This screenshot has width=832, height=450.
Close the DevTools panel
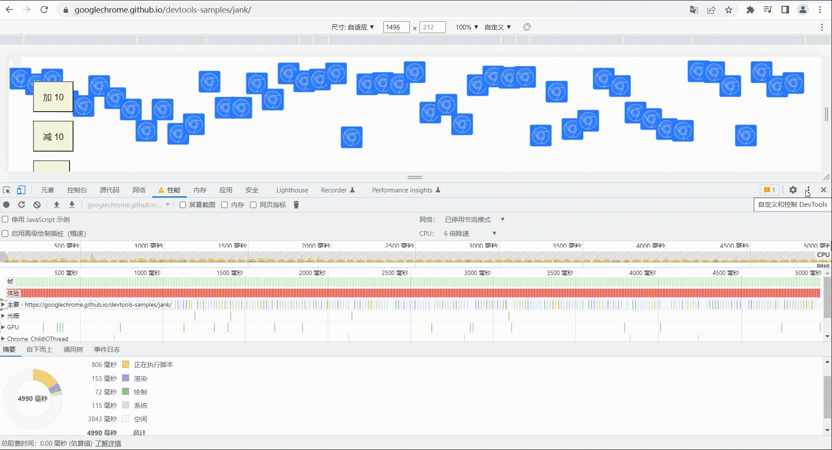[x=823, y=190]
